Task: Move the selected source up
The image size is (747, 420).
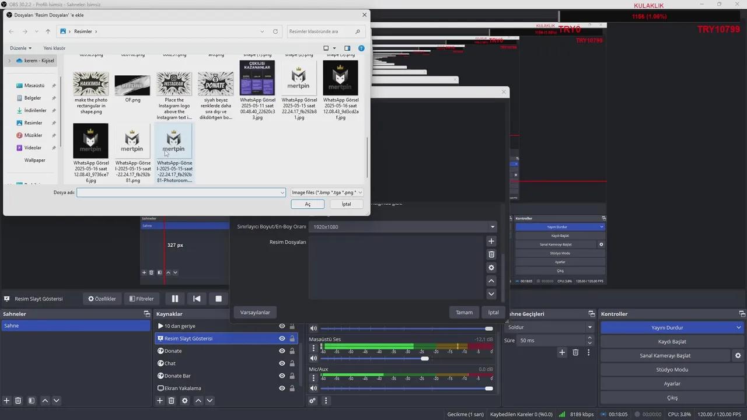Action: (198, 401)
